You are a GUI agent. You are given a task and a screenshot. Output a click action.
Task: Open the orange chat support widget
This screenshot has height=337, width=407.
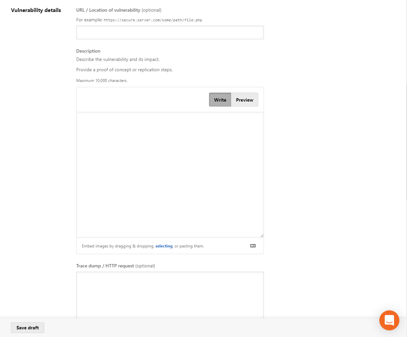[389, 320]
